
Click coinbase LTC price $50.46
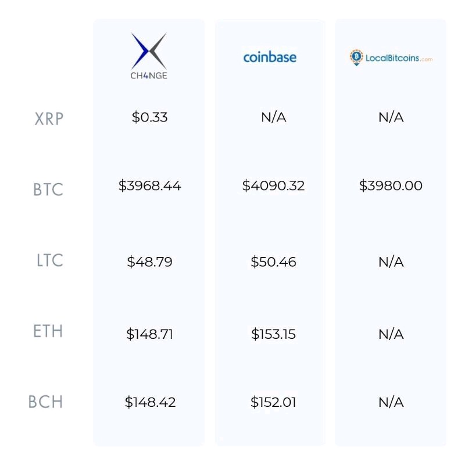(273, 262)
